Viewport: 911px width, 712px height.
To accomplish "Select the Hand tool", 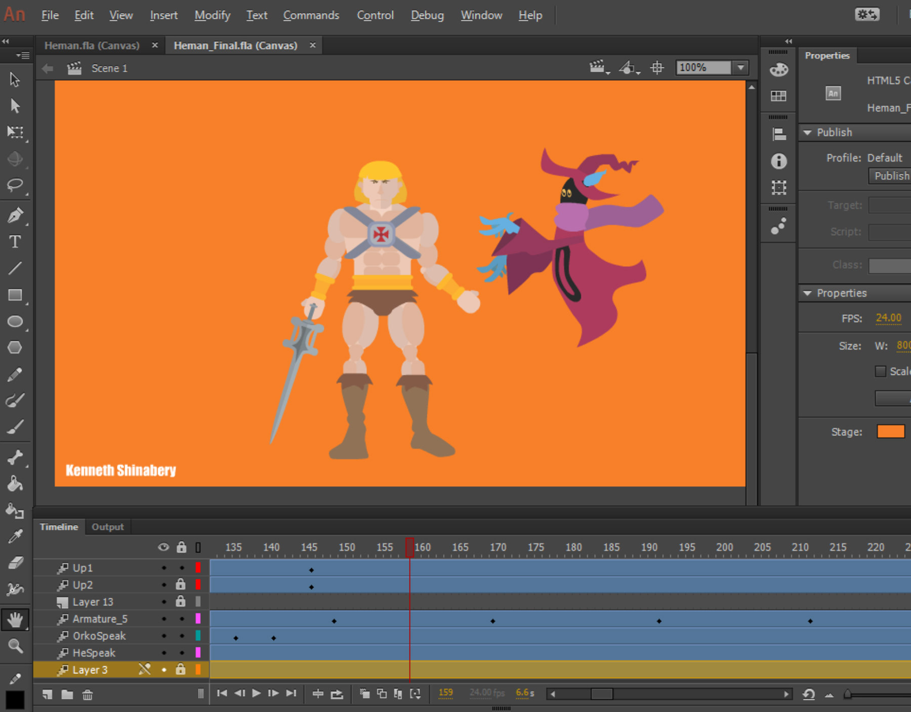I will click(x=15, y=619).
